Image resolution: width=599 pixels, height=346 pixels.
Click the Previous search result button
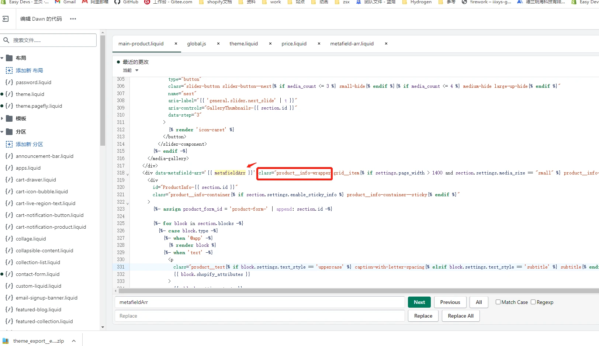coord(450,302)
